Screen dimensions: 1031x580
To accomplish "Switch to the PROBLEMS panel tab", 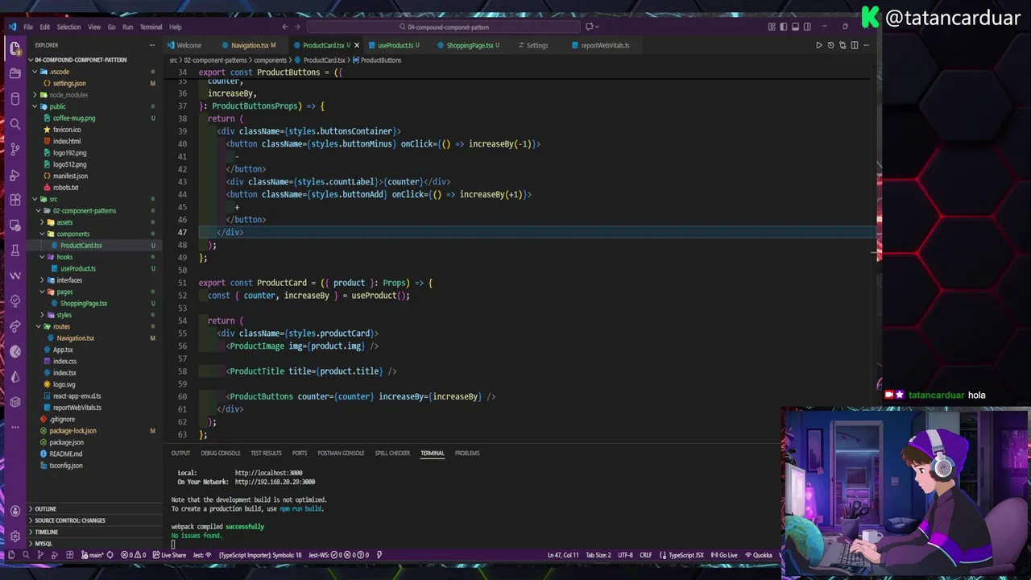I will 467,454.
